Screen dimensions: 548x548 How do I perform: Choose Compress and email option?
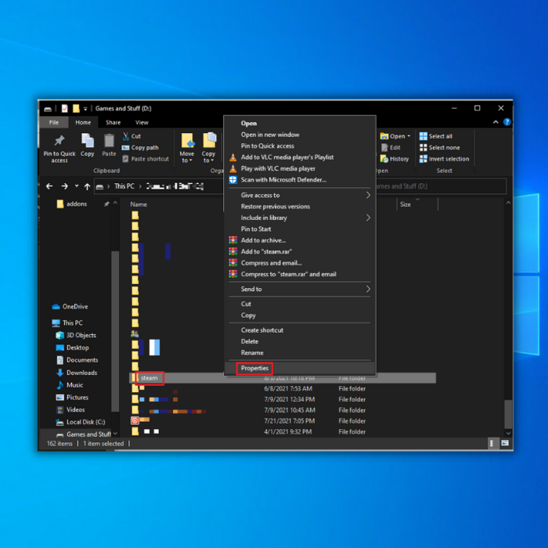point(300,263)
